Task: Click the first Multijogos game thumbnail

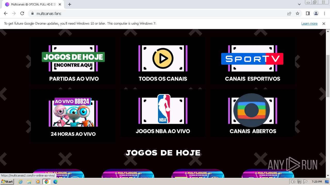Action: 58,173
